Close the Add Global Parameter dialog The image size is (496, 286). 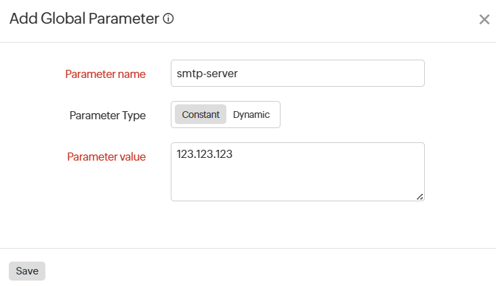(484, 19)
